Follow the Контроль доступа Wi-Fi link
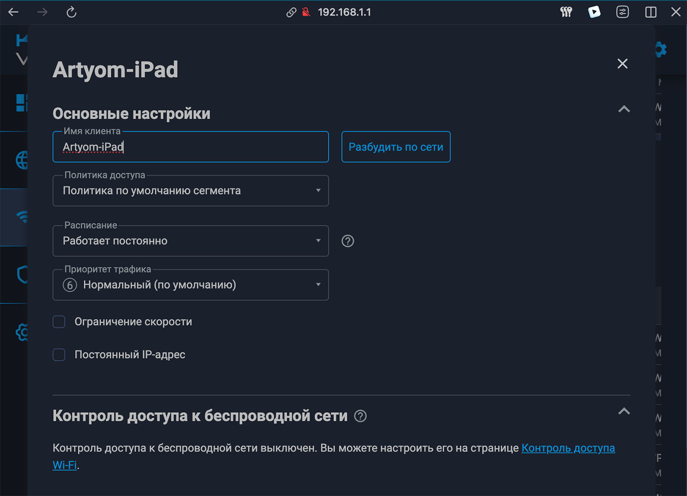Screen dimensions: 687x496 568,448
